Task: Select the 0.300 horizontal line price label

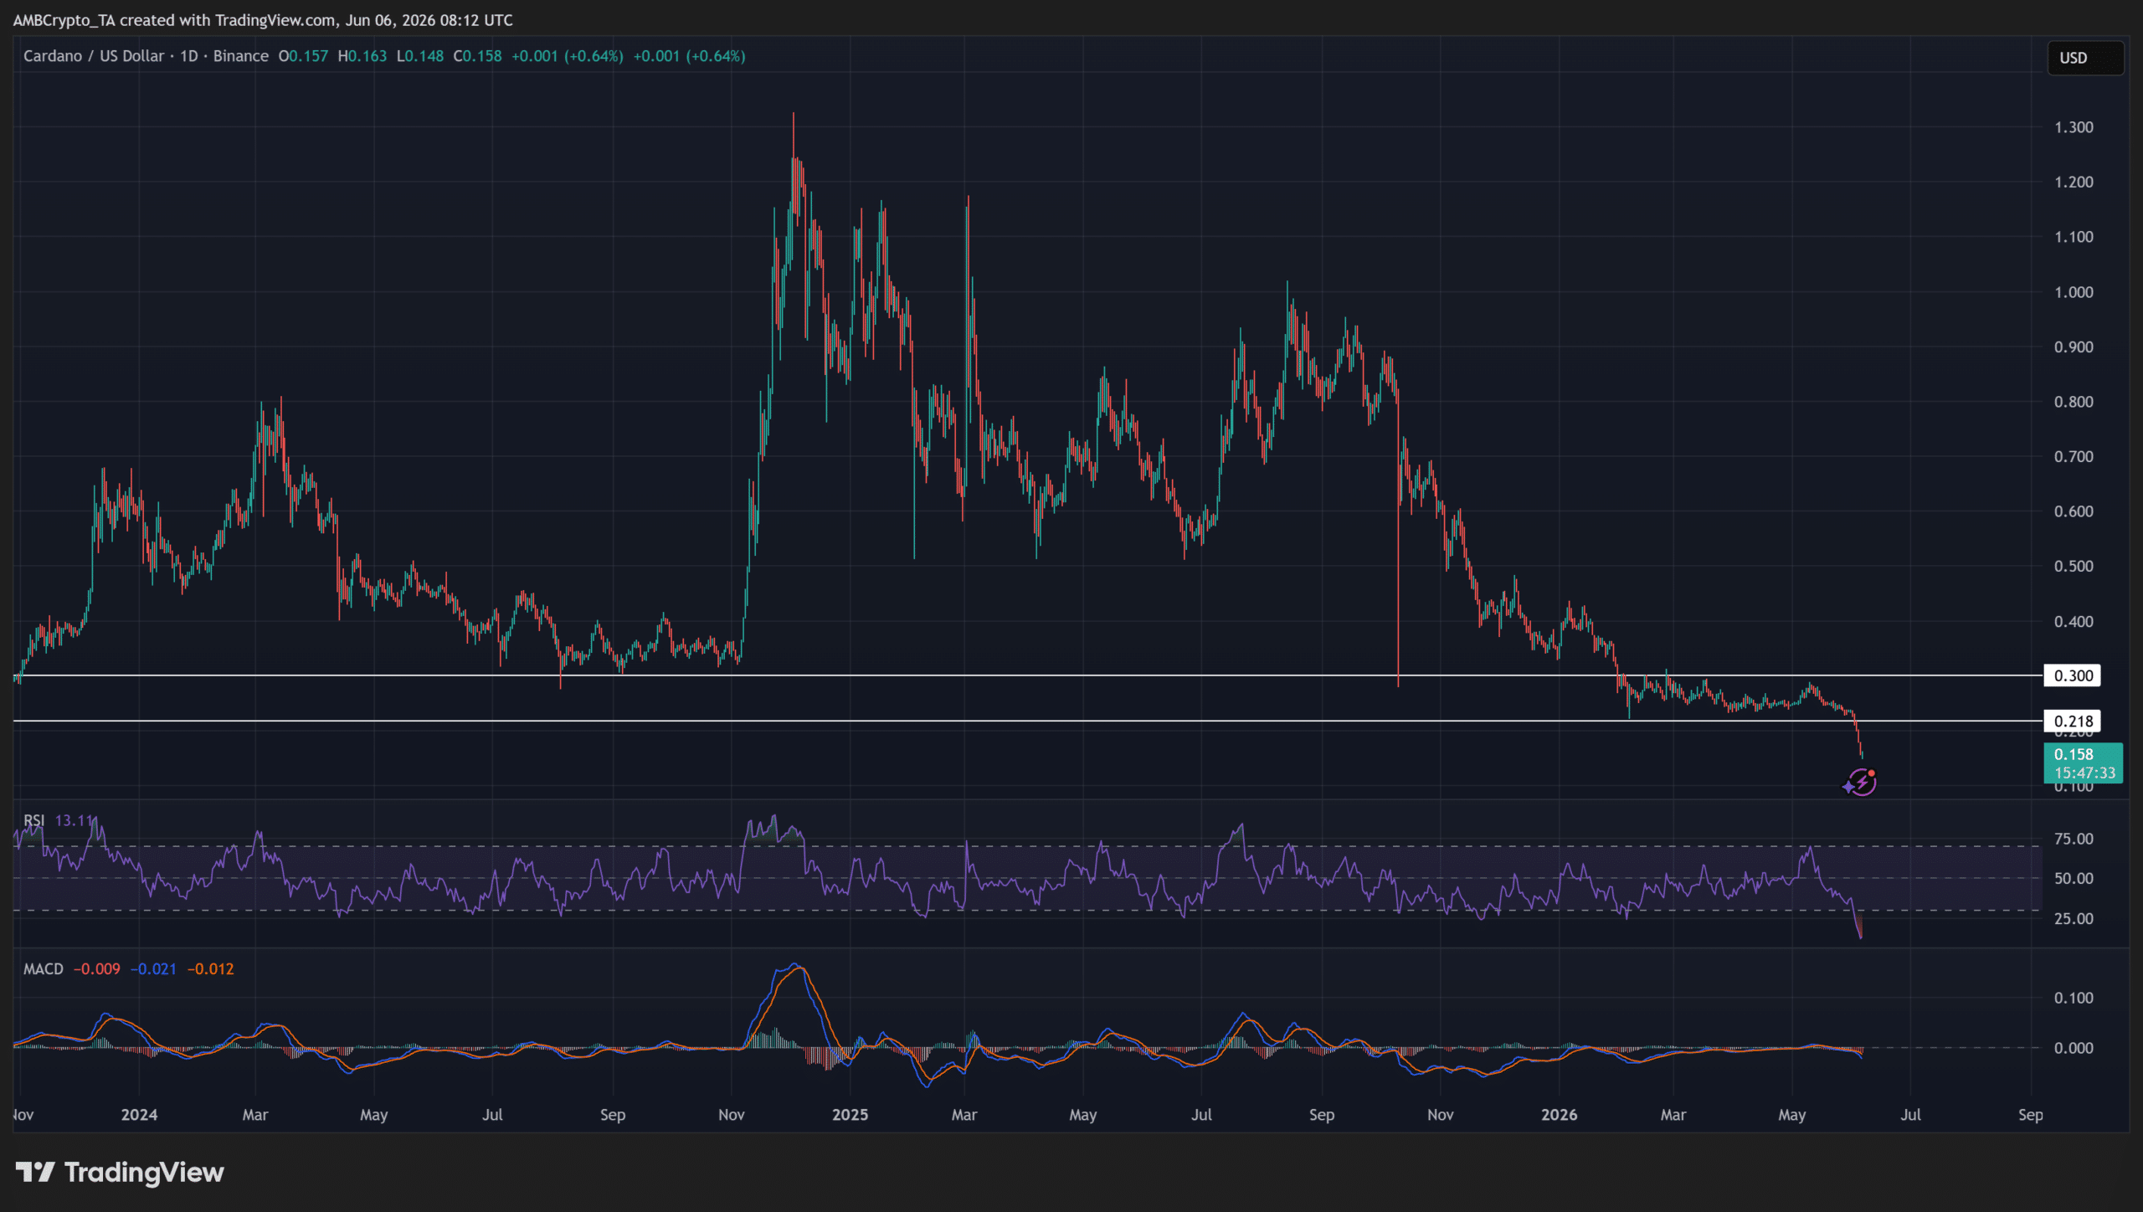Action: tap(2072, 675)
